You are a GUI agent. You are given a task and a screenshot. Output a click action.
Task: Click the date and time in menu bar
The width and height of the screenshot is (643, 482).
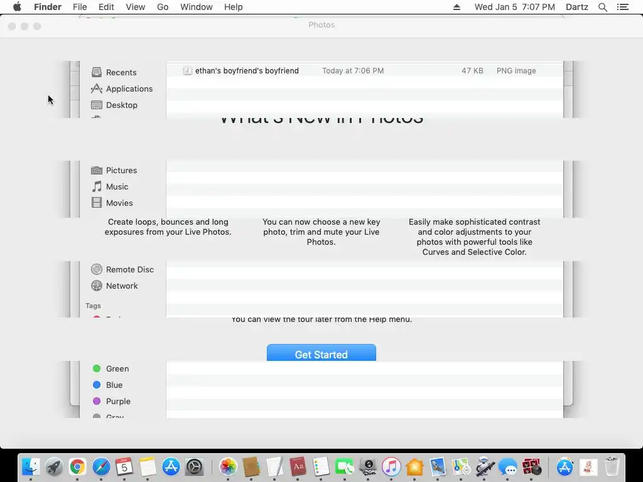tap(515, 7)
